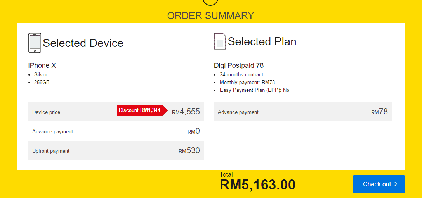Screen dimensions: 422x198
Task: Click the Easy Payment Plan (EPP) line
Action: tap(254, 90)
